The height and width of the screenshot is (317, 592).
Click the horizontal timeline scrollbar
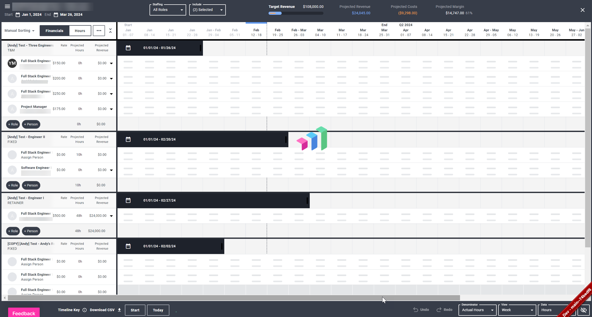(x=234, y=298)
